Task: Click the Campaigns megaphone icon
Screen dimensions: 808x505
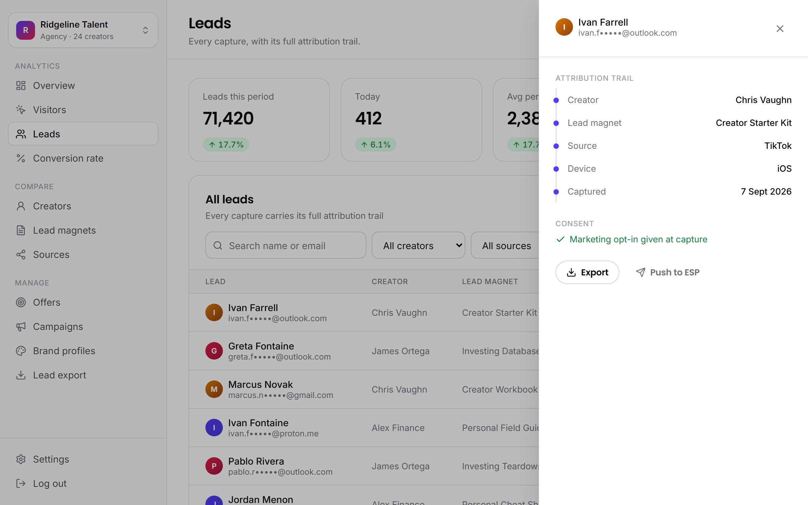Action: [21, 327]
